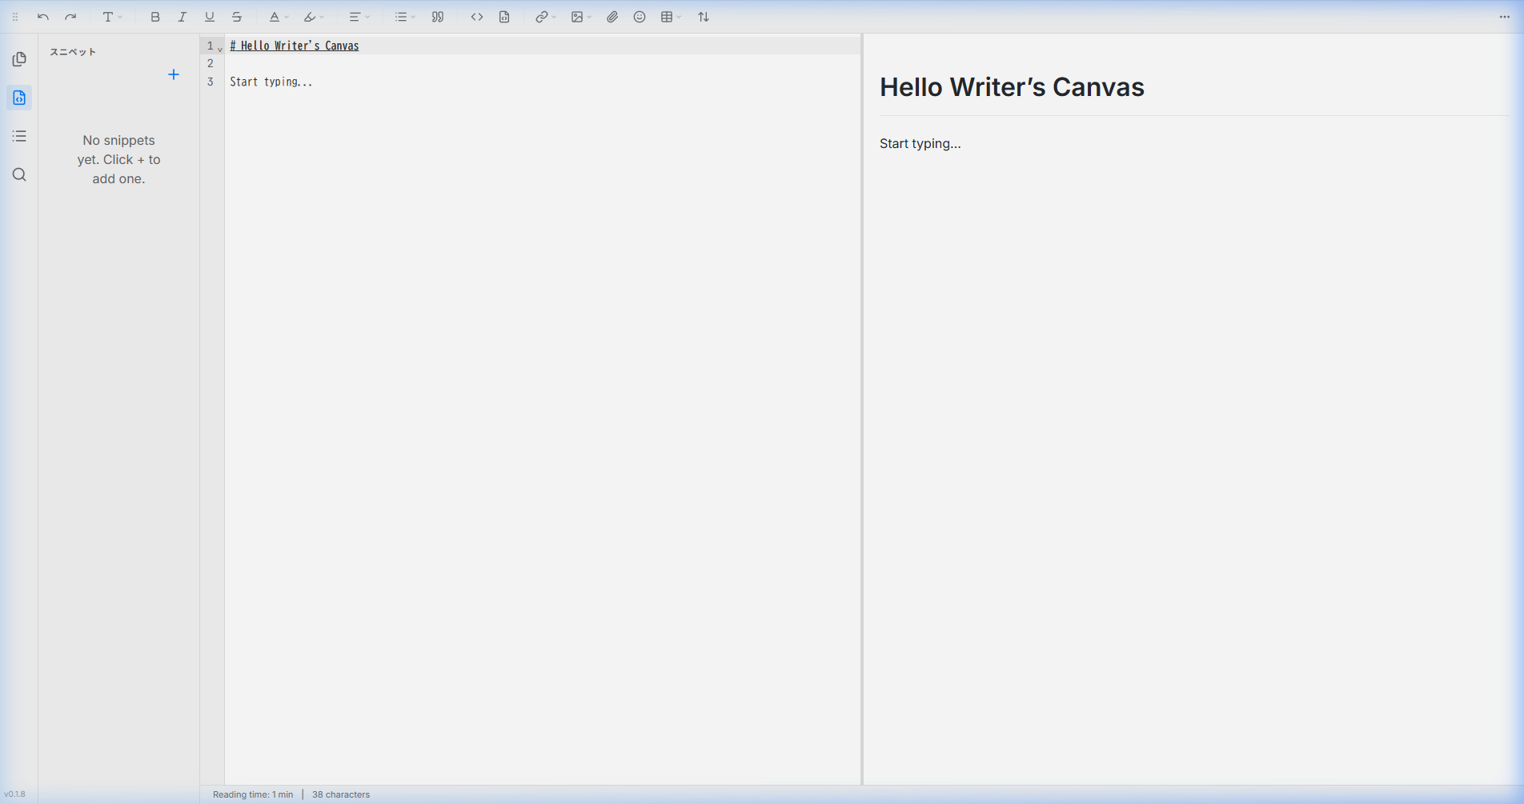Open the outline list panel in the sidebar
This screenshot has width=1524, height=804.
tap(19, 136)
